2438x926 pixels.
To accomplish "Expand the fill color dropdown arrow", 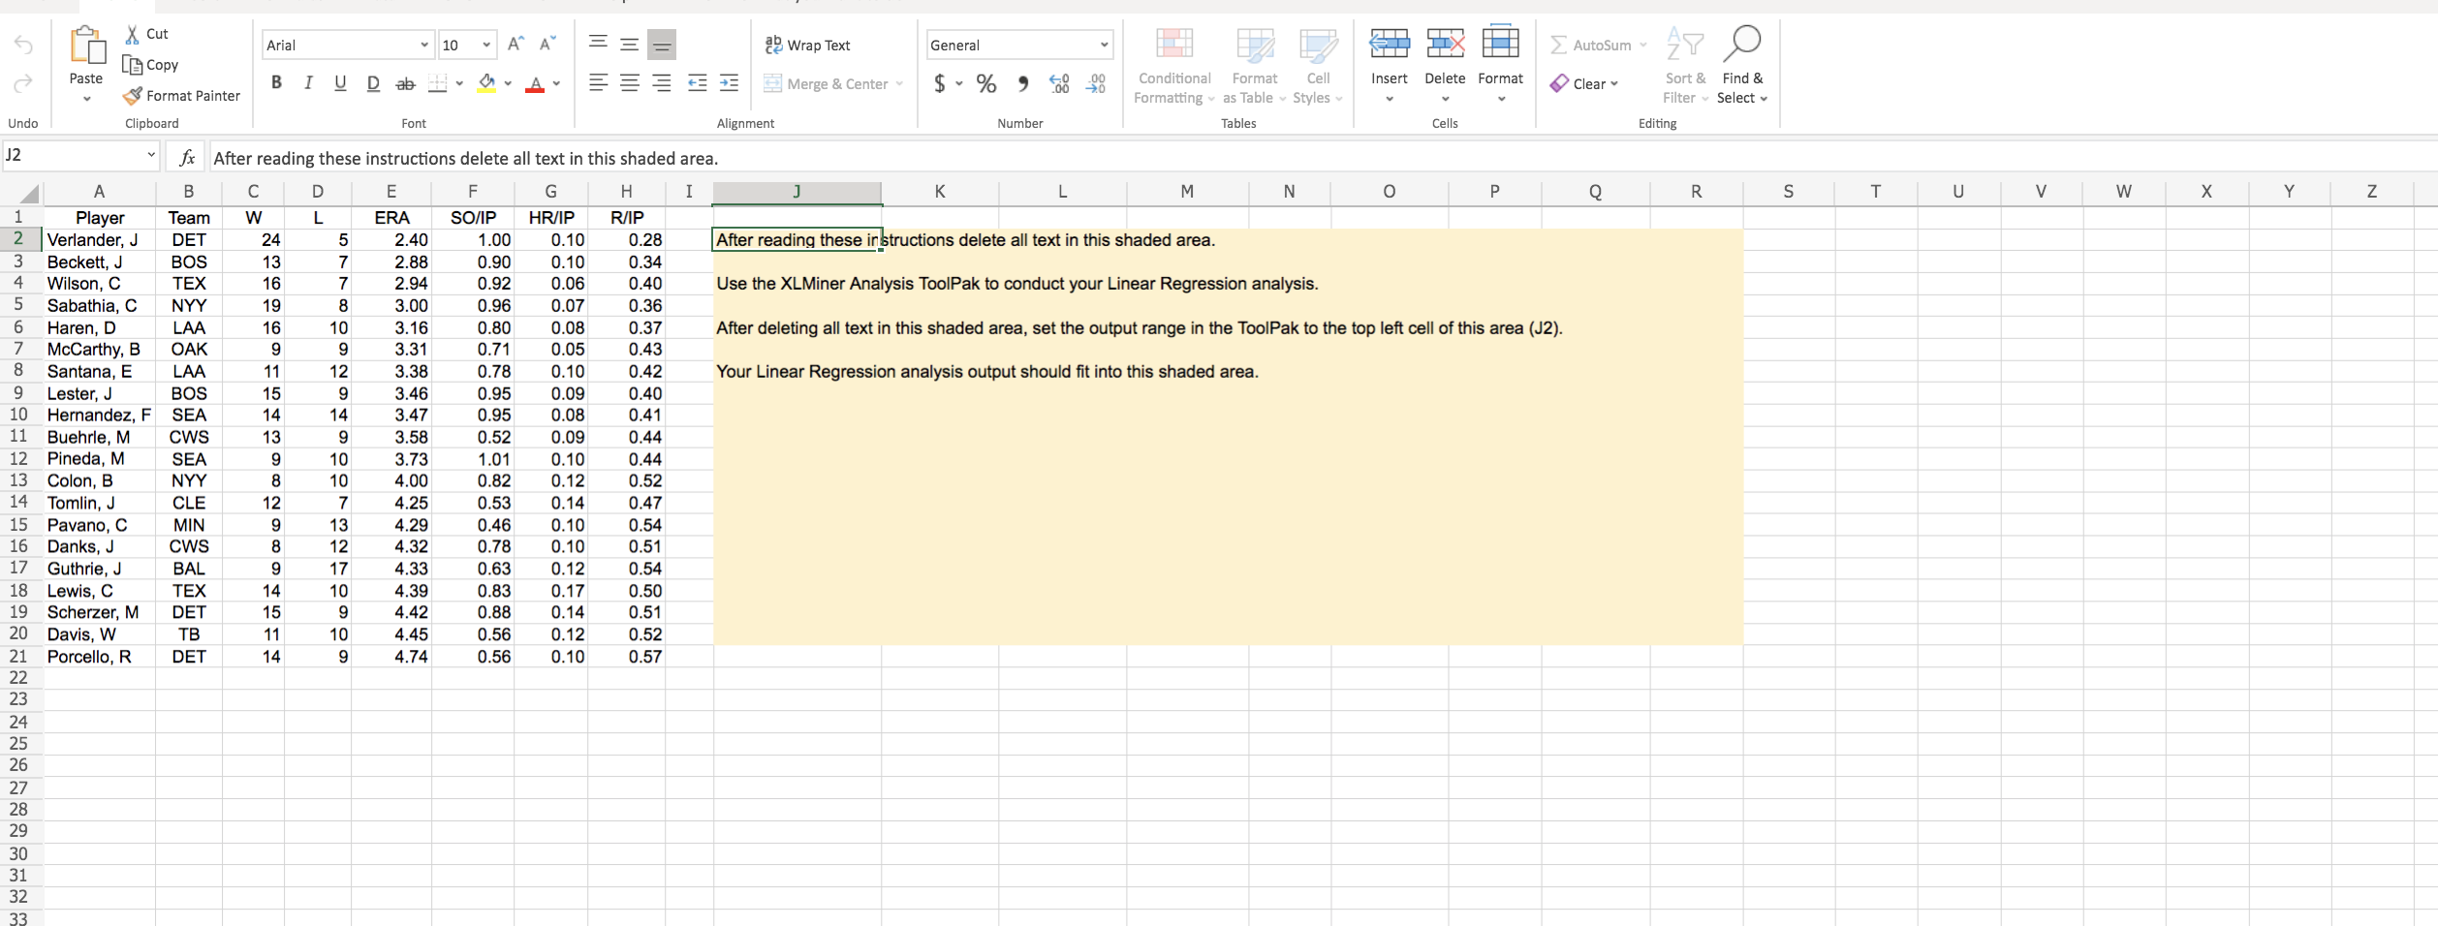I will click(508, 84).
